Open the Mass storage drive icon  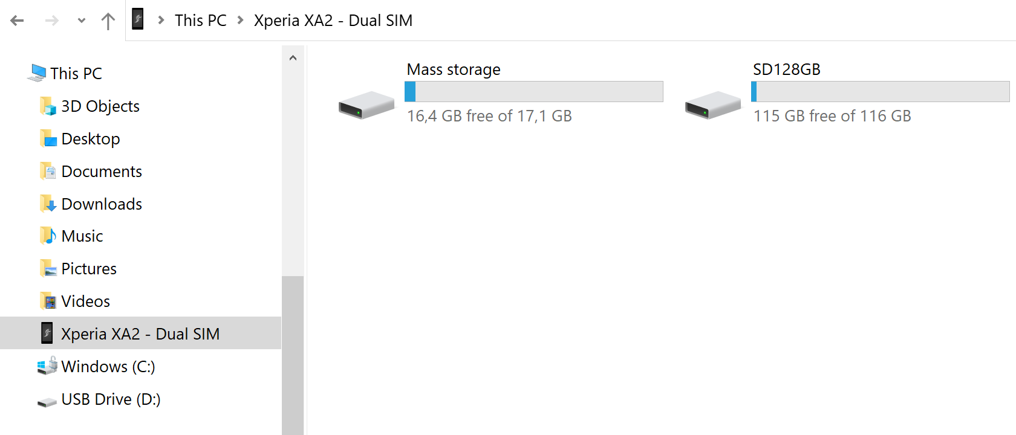pos(366,105)
